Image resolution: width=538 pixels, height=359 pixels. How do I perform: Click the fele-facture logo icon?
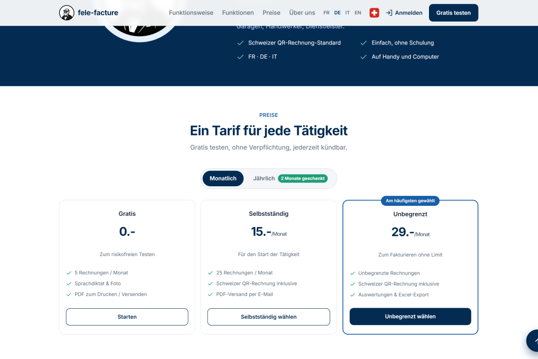(66, 13)
